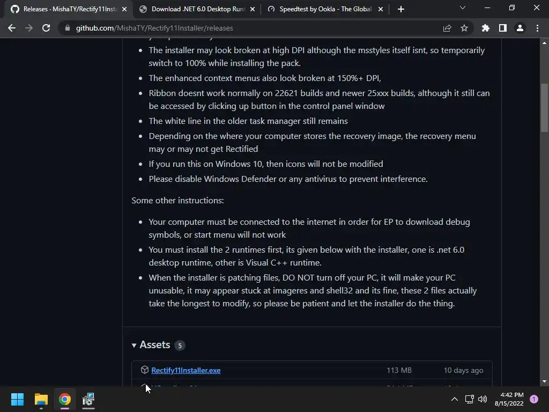View site security lock info
Viewport: 549px width, 412px height.
[68, 28]
